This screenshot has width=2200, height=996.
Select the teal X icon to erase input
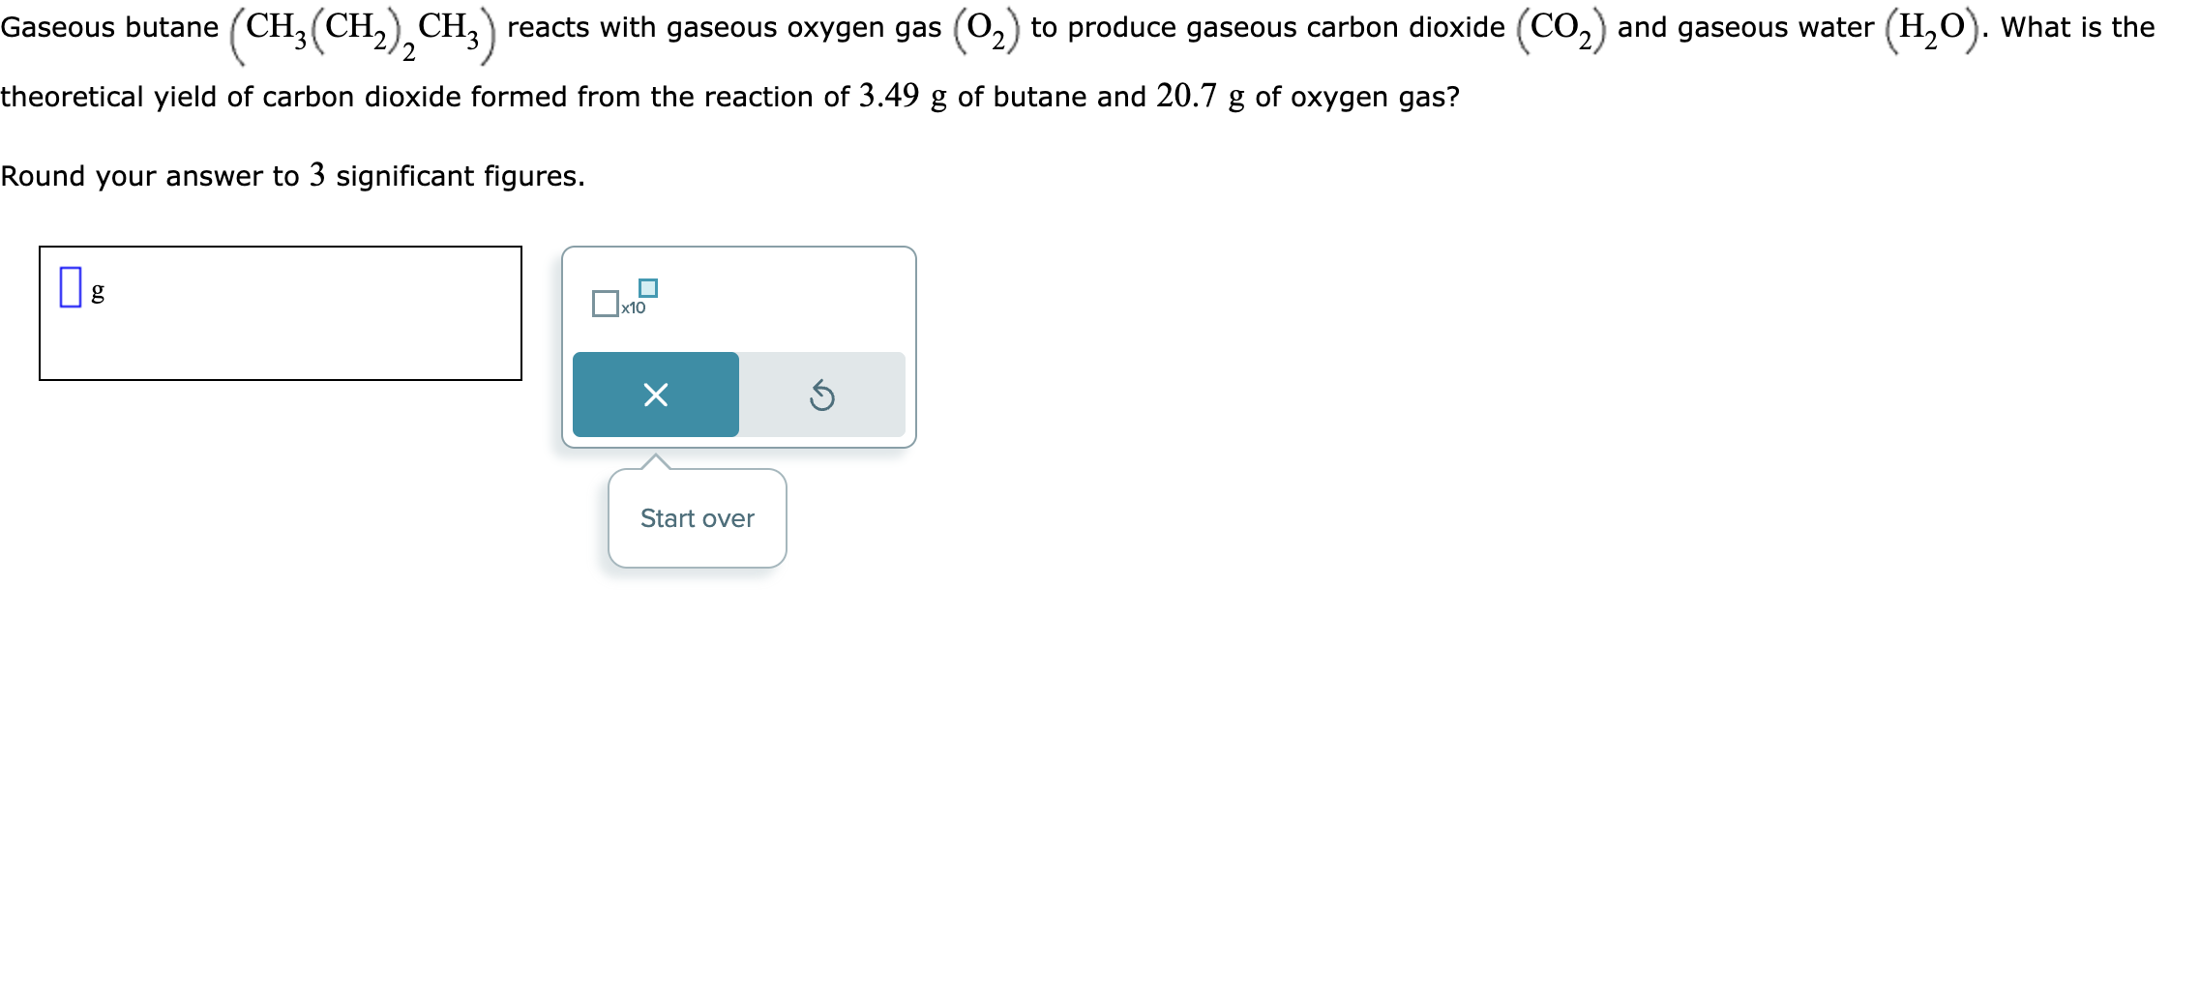pos(656,395)
